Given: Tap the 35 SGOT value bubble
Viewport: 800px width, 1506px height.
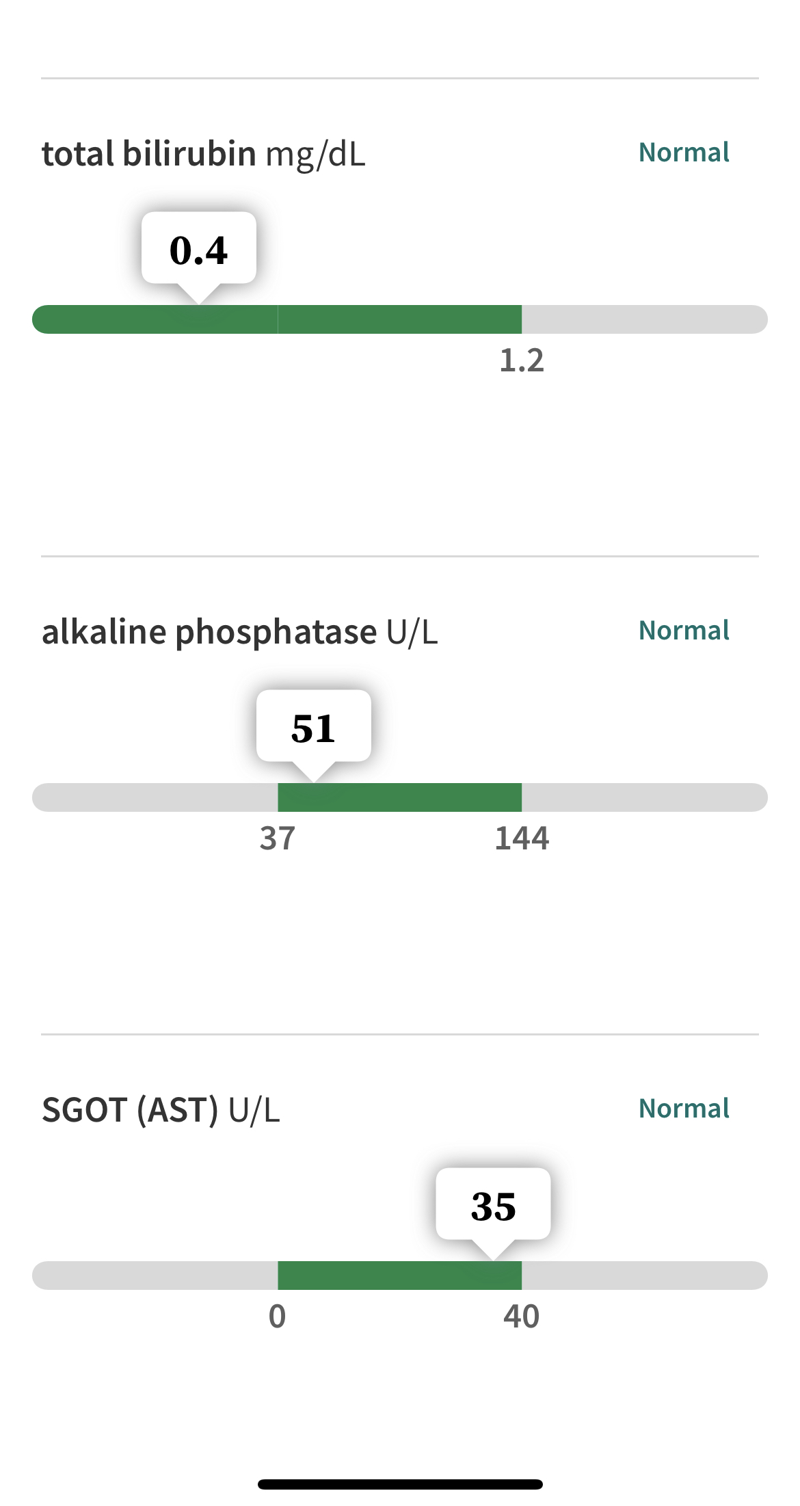Looking at the screenshot, I should click(493, 1205).
